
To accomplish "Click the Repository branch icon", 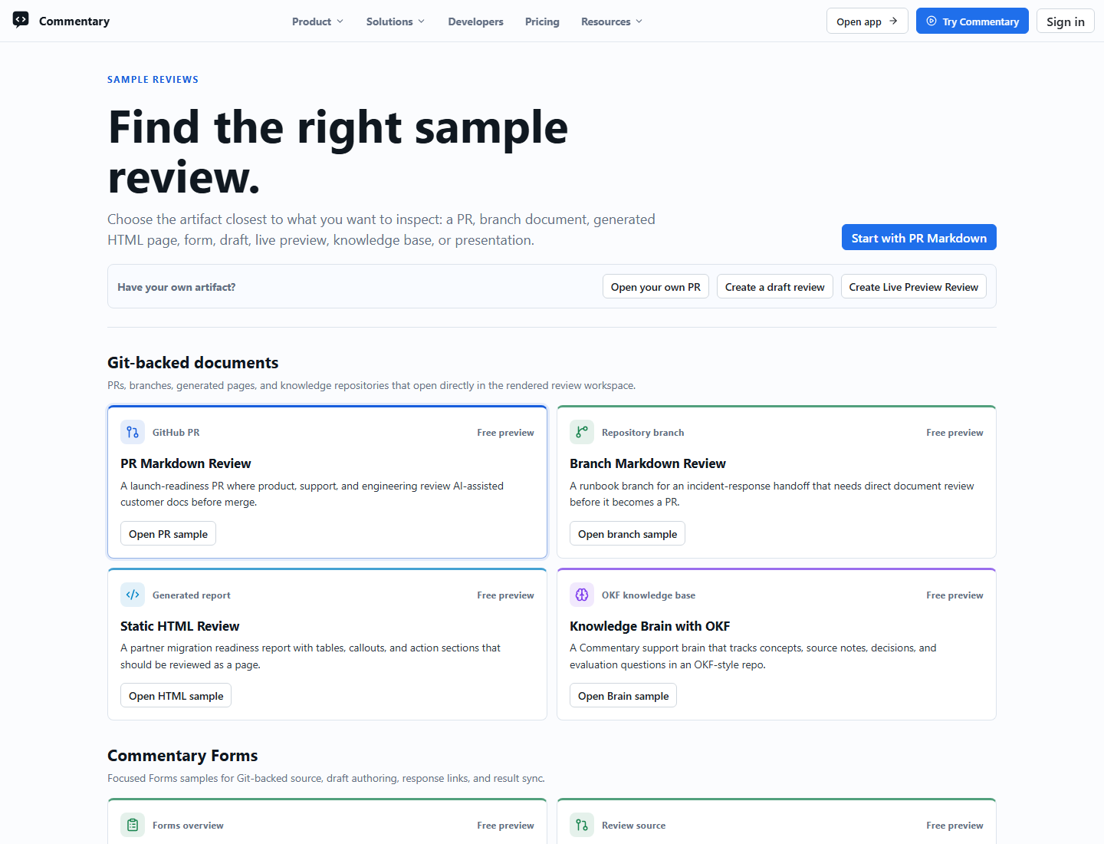I will click(x=582, y=432).
